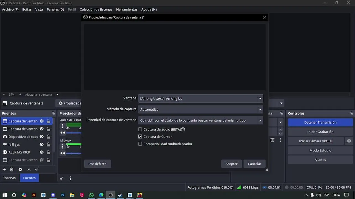The image size is (355, 199).
Task: Open WhatsApp from the taskbar
Action: (x=92, y=195)
